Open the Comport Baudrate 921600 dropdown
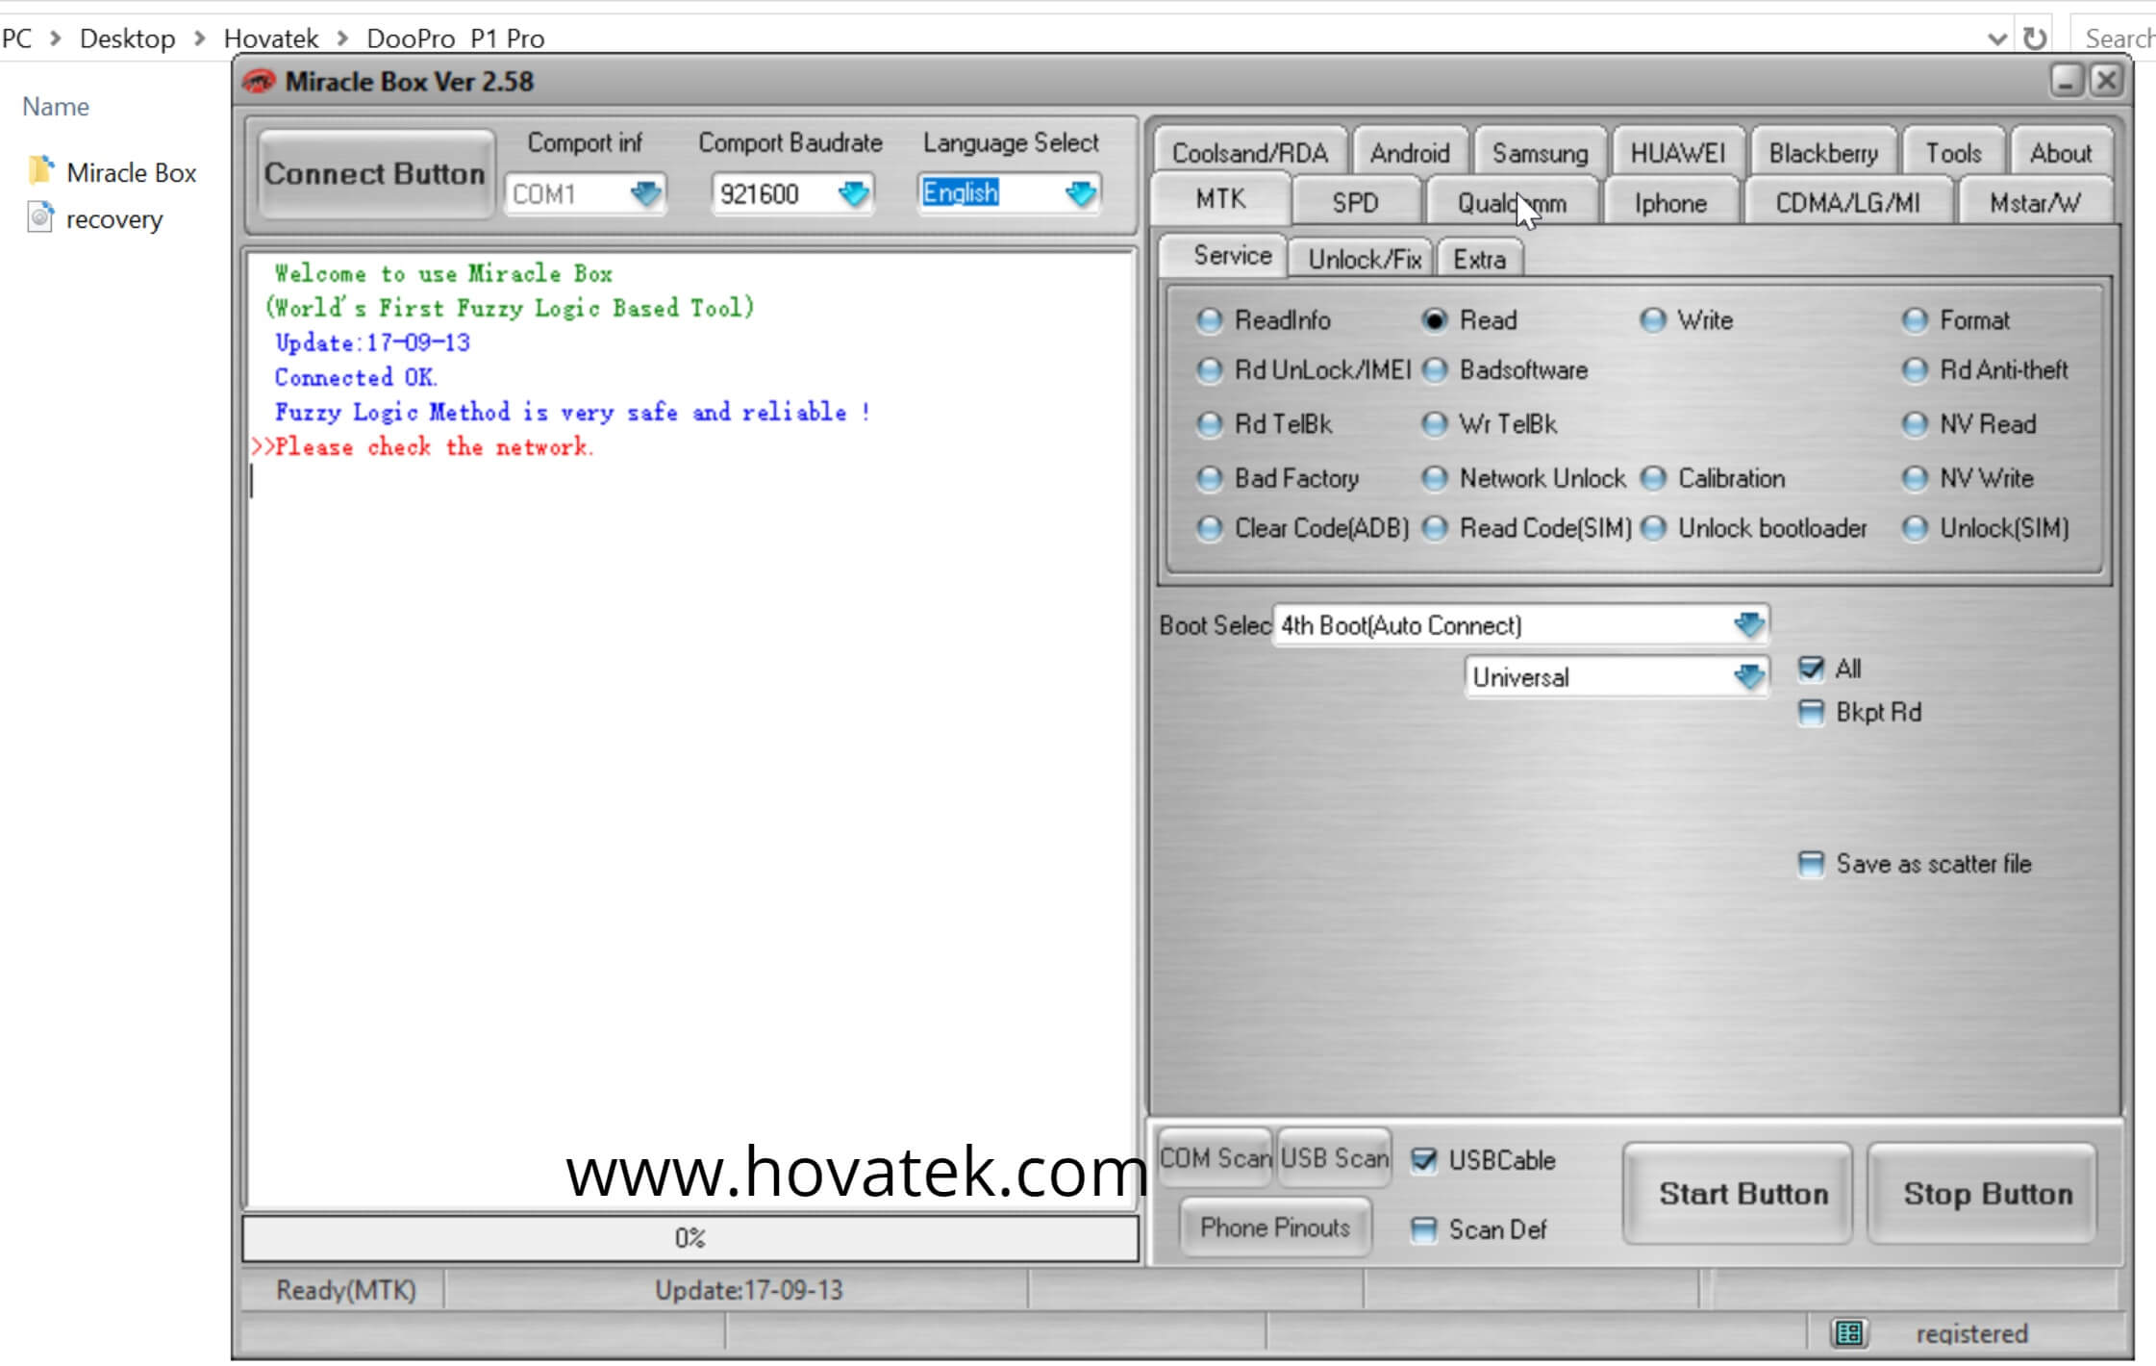Screen dimensions: 2156x1366 pyautogui.click(x=853, y=193)
